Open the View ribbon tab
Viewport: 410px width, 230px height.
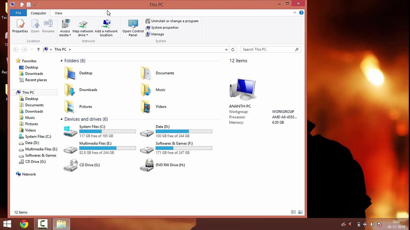click(58, 13)
